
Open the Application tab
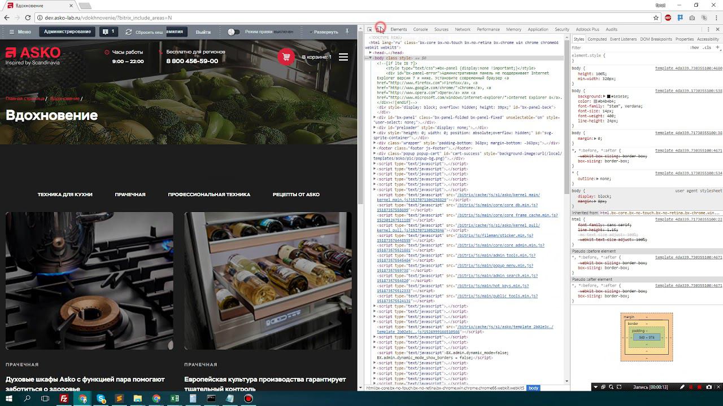pos(538,29)
